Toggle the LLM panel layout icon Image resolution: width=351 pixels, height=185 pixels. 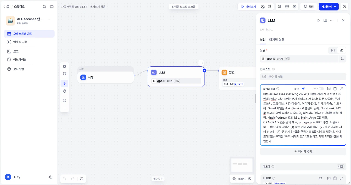325,20
